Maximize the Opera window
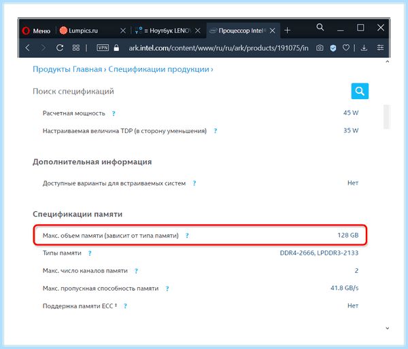The image size is (408, 349). pyautogui.click(x=360, y=27)
